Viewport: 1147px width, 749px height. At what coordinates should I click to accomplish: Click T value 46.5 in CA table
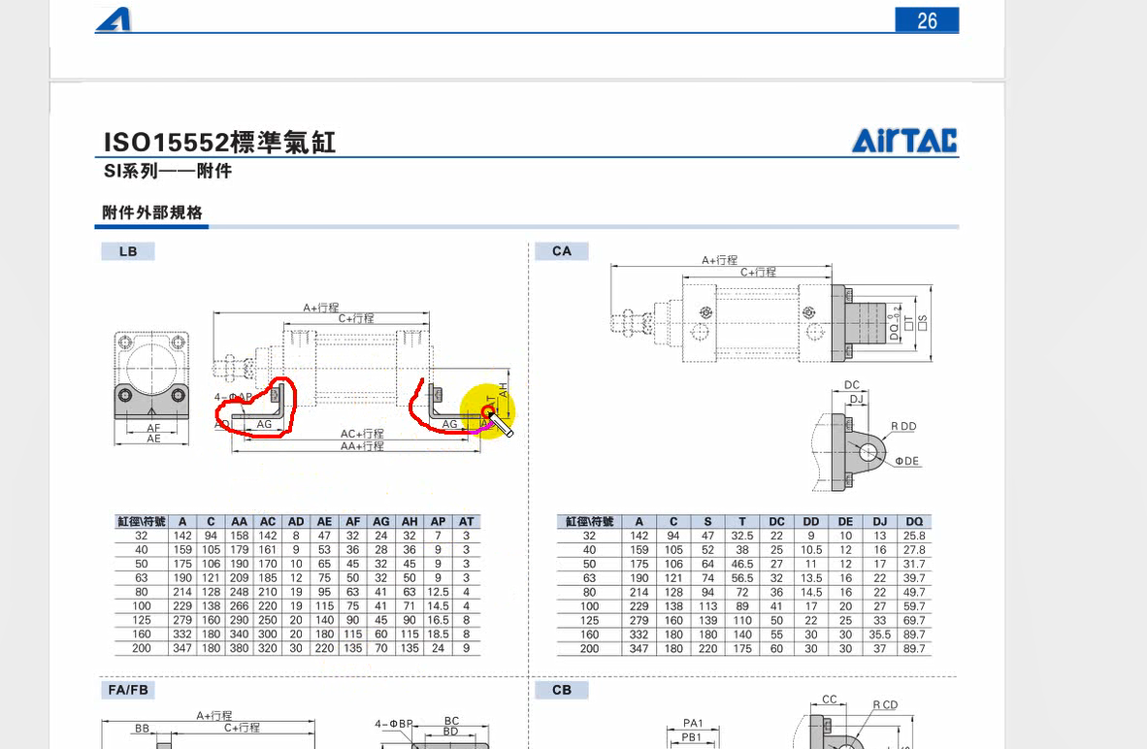(741, 564)
